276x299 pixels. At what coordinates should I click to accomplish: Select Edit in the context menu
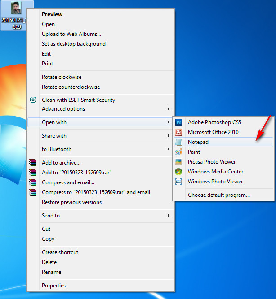point(100,54)
